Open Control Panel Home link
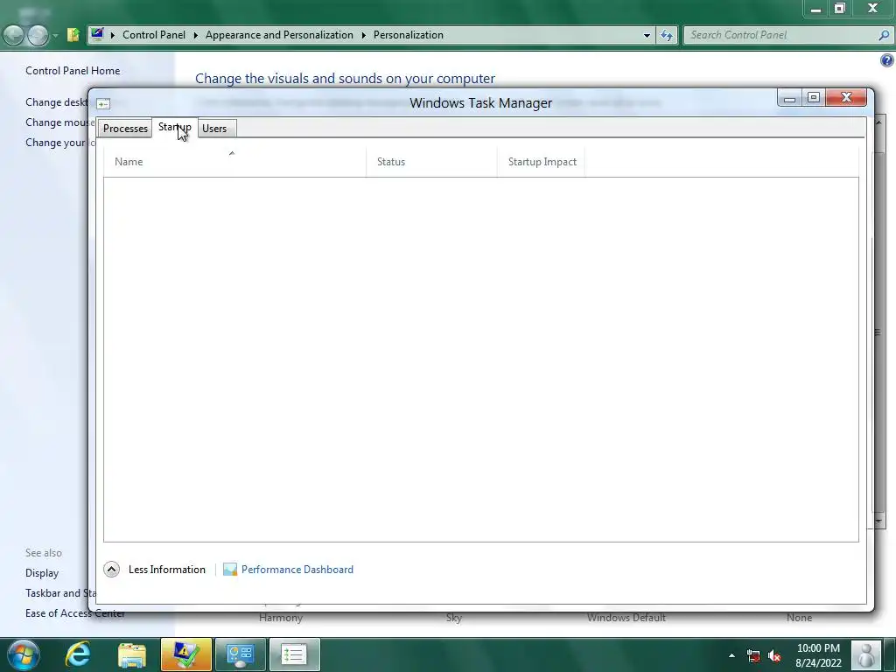 [x=73, y=71]
